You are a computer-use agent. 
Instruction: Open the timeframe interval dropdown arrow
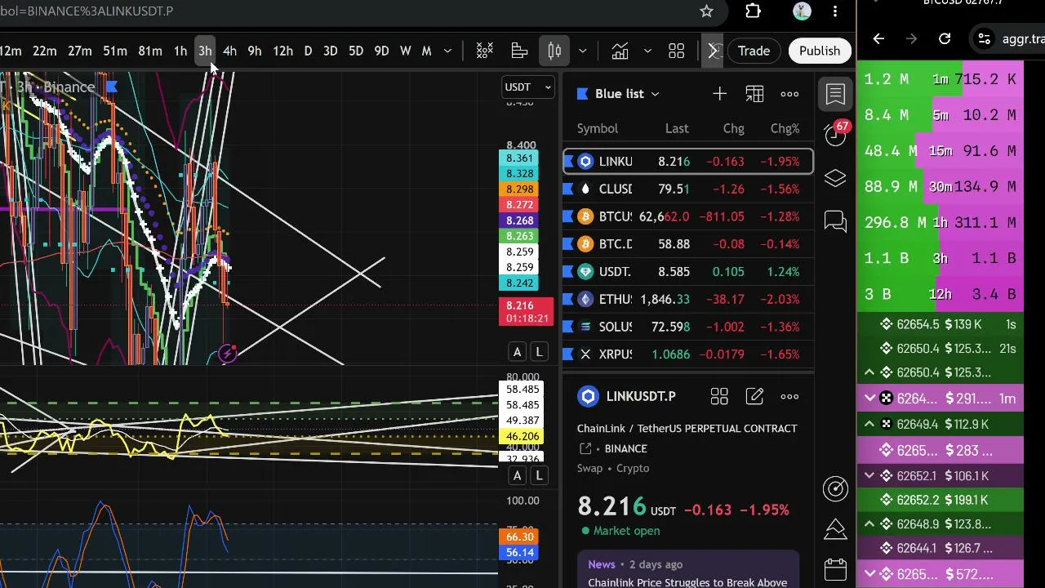tap(447, 51)
